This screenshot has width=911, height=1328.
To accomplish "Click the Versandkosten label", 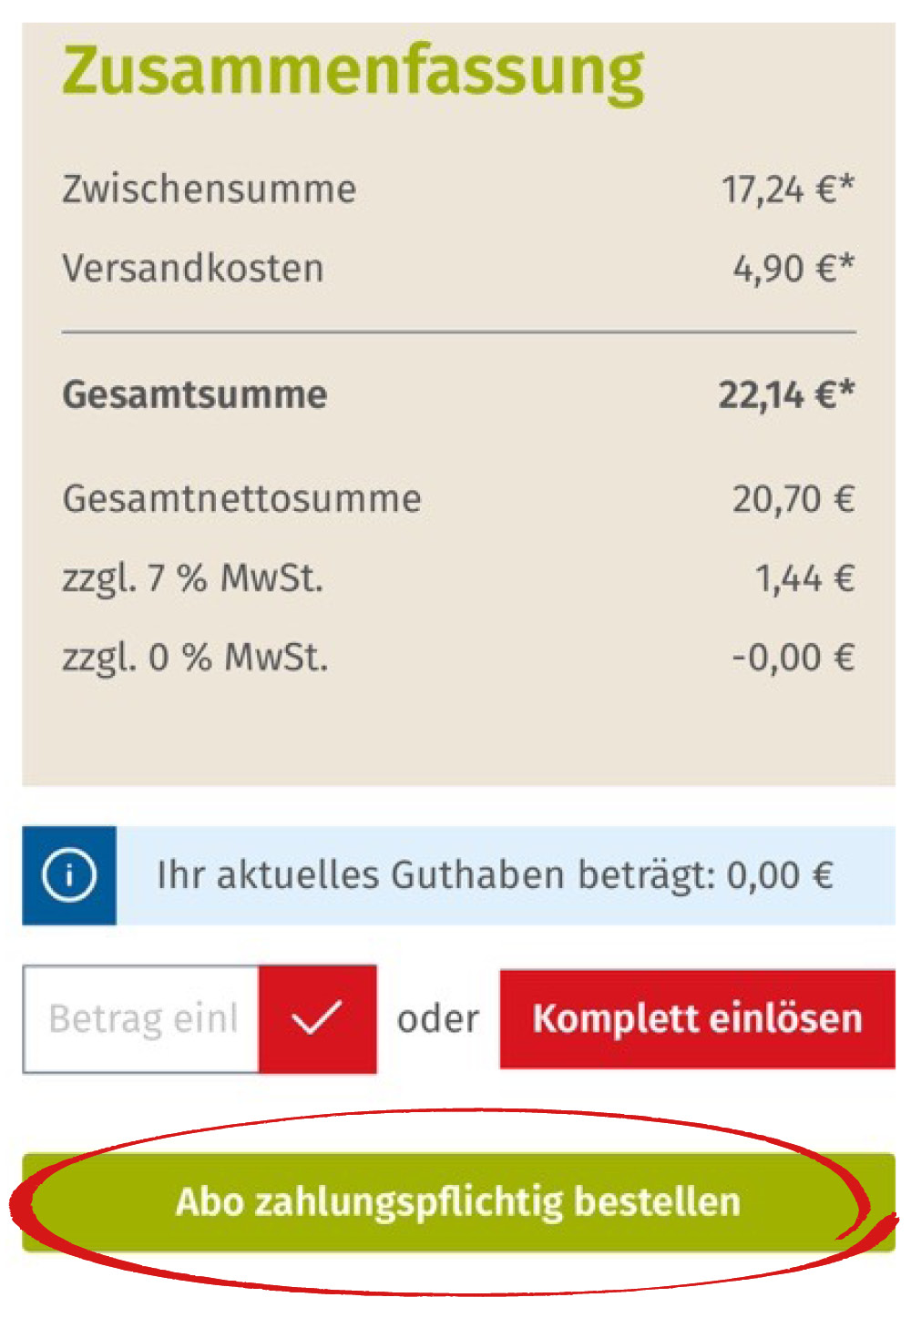I will coord(193,269).
